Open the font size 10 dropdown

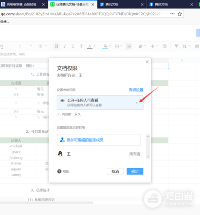pos(42,46)
